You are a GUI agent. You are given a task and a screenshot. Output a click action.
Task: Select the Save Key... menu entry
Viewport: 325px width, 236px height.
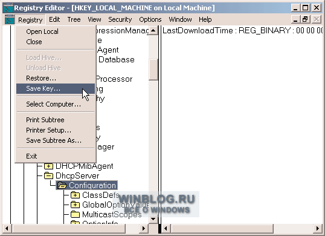coord(56,88)
